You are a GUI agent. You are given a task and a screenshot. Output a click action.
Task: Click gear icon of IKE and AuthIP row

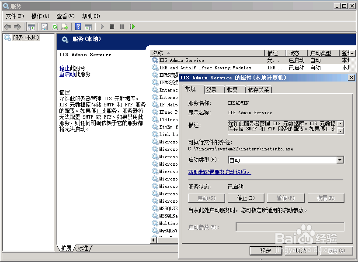coord(155,68)
